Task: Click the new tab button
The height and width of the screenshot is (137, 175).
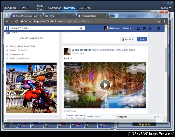Action: [113, 16]
